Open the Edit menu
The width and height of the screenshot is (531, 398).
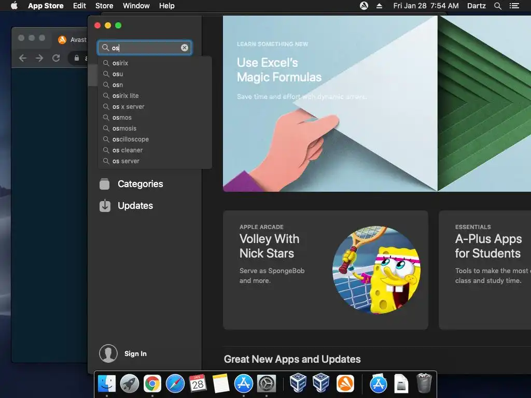tap(79, 6)
